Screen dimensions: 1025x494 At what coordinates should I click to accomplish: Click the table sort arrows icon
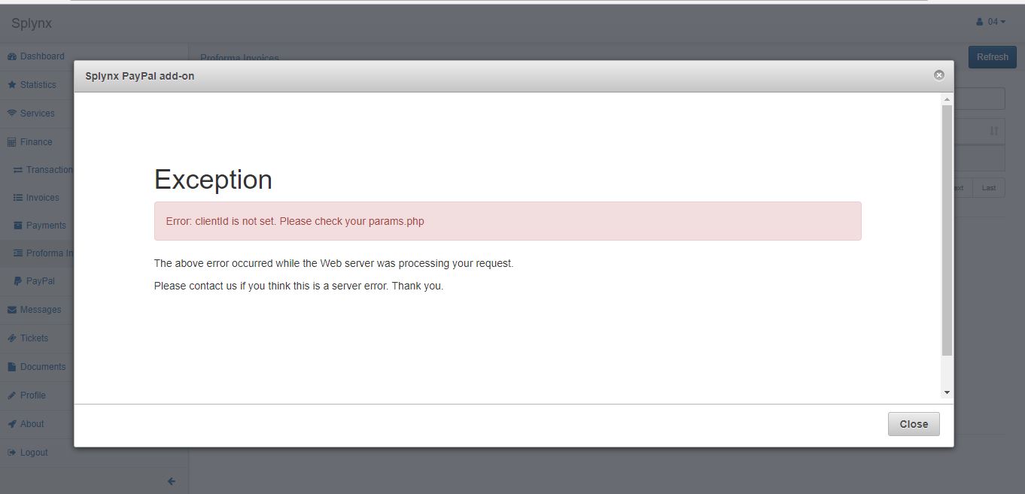993,131
